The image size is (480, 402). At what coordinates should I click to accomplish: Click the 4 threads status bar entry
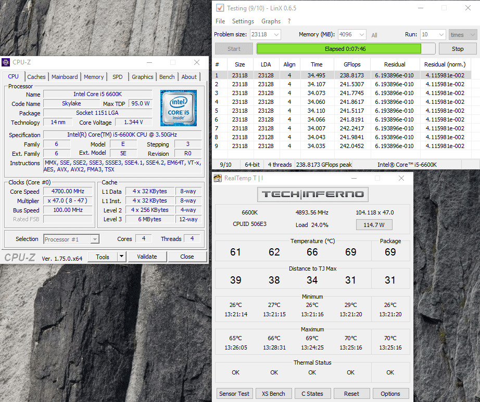(x=280, y=165)
